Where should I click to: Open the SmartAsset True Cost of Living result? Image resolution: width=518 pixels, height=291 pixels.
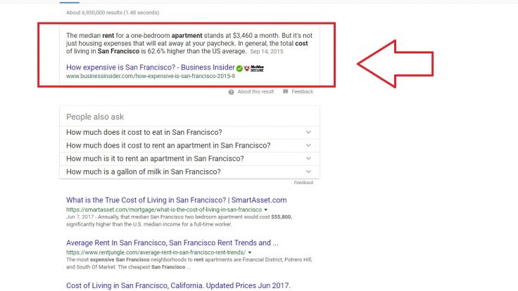(x=177, y=200)
